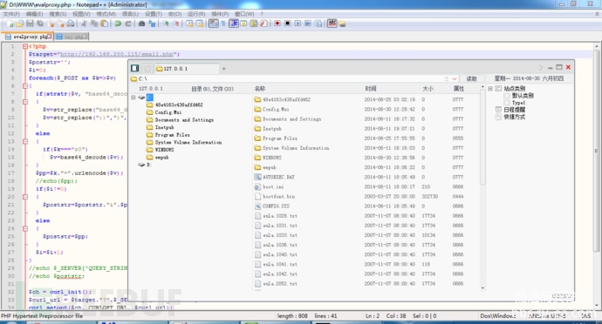Toggle the sidebar panel icon in file manager
The height and width of the screenshot is (324, 602).
click(x=134, y=68)
